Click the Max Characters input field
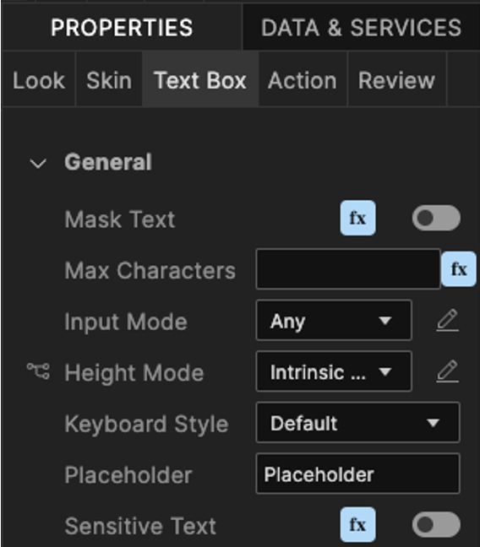 348,269
